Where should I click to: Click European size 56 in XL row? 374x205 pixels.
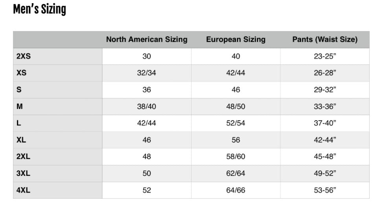tap(236, 140)
